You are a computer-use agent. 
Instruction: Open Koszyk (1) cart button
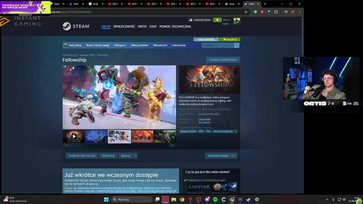pyautogui.click(x=230, y=39)
